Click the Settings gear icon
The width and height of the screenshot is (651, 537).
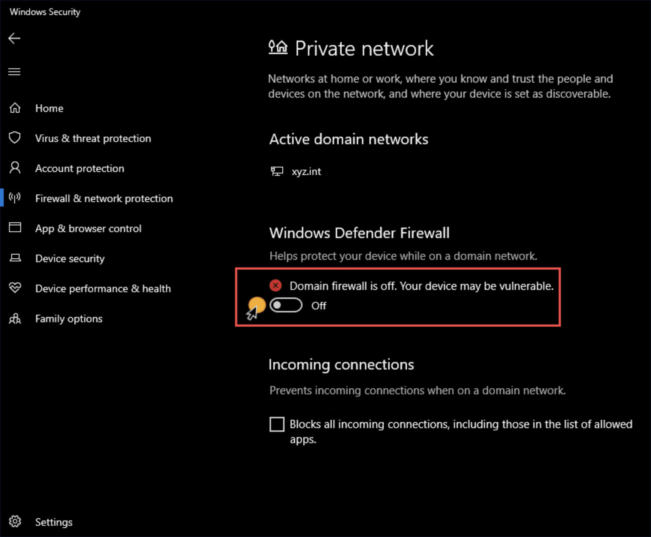click(x=15, y=522)
